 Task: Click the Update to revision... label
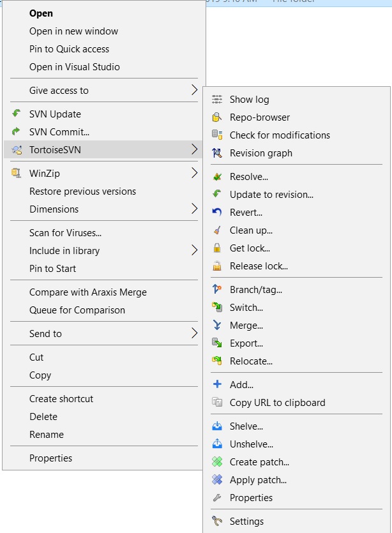tap(271, 195)
